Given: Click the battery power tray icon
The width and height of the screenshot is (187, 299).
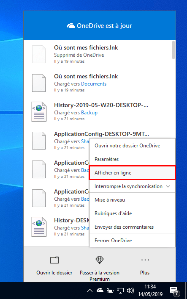Looking at the screenshot, I should pos(110,291).
